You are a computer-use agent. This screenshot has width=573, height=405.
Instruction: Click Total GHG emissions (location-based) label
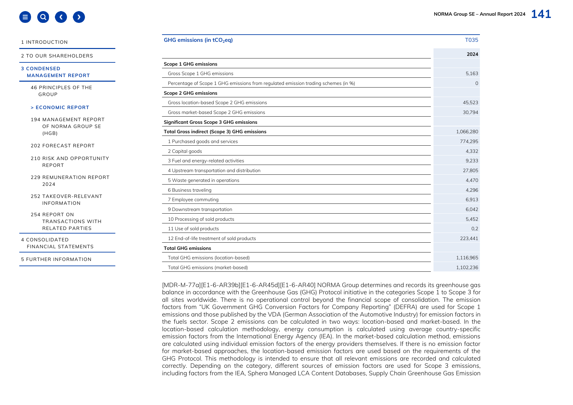[209, 258]
